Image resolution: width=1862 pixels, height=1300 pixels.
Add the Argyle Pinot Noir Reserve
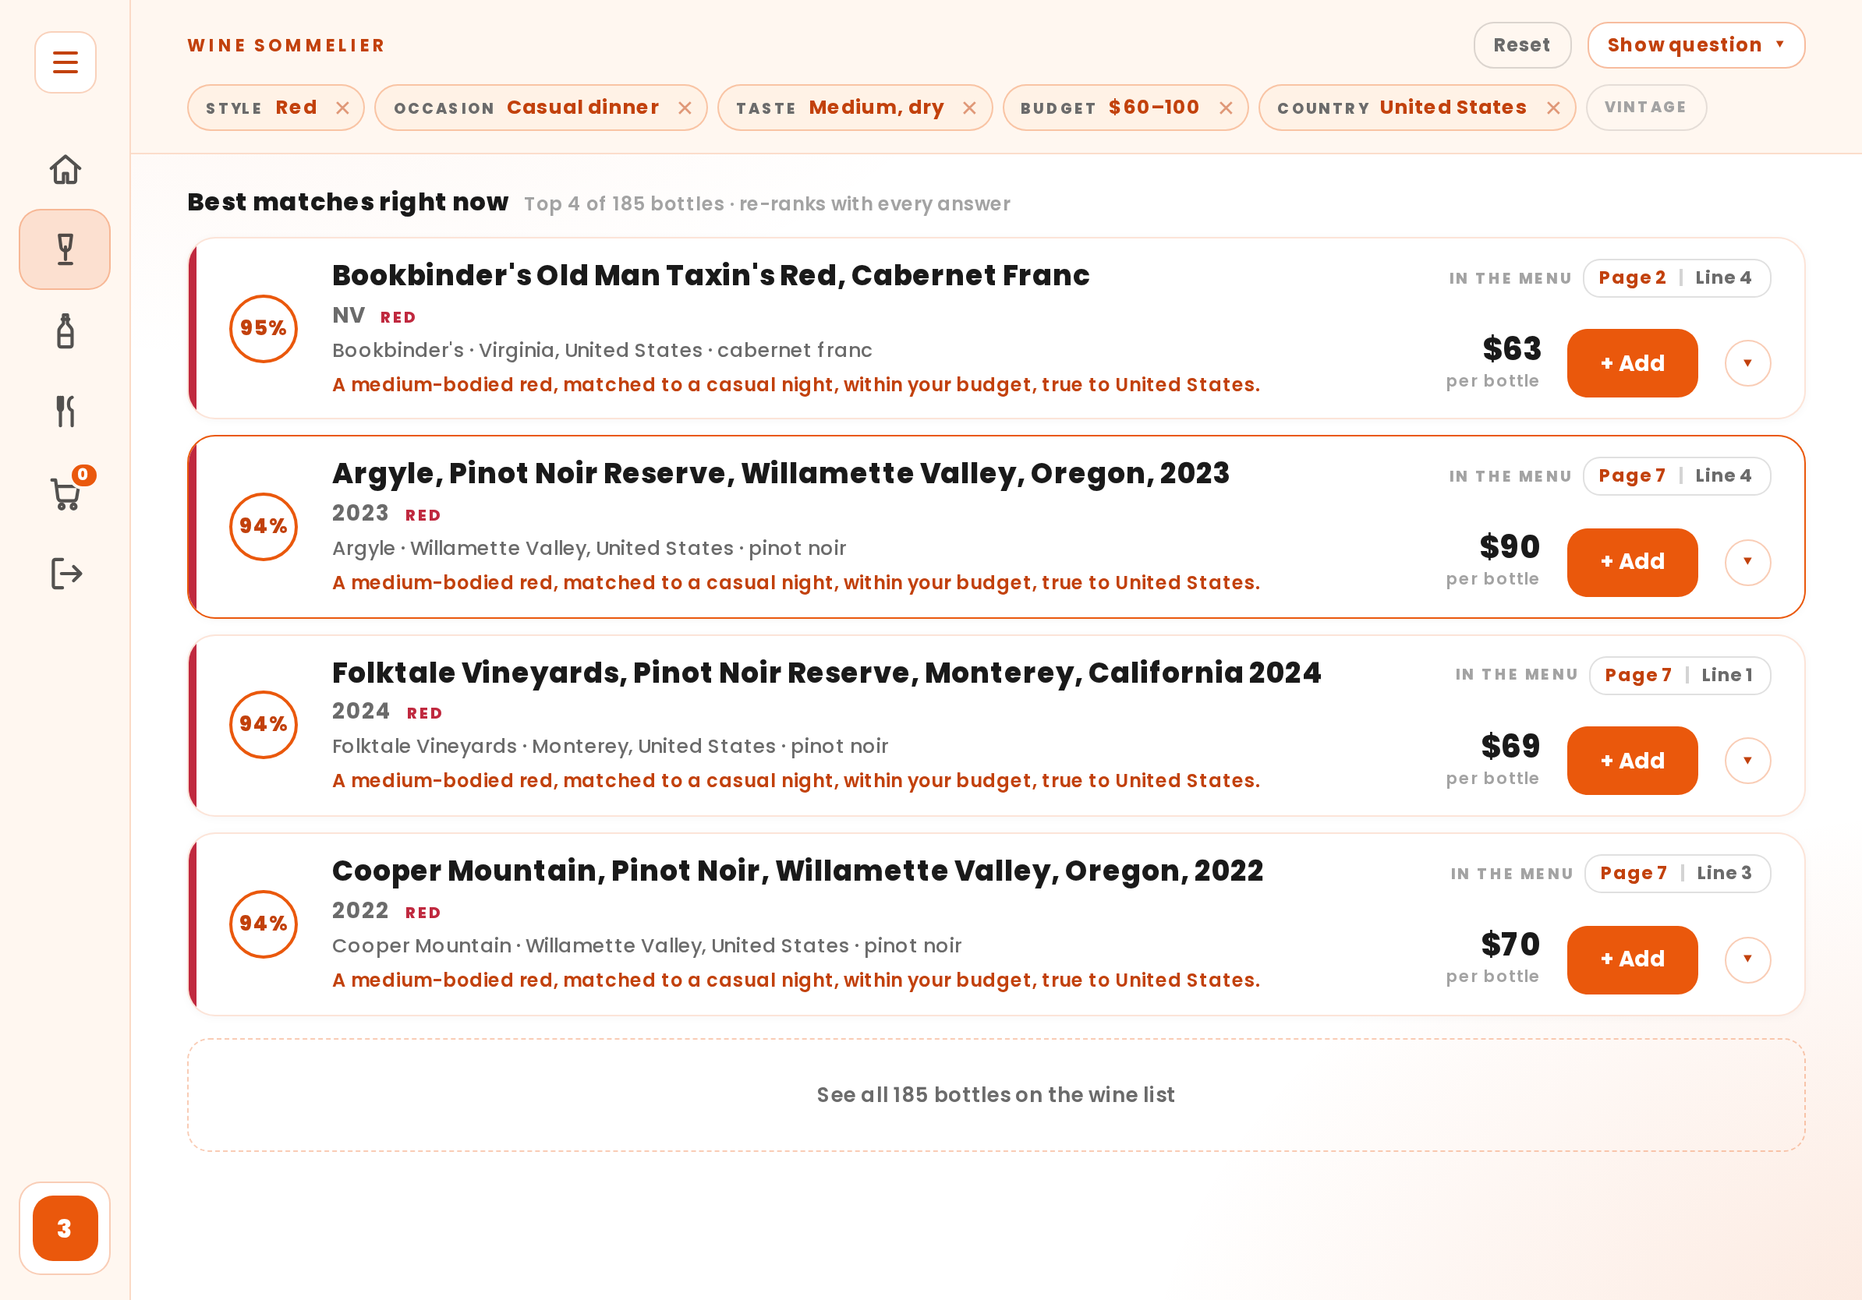pos(1632,563)
